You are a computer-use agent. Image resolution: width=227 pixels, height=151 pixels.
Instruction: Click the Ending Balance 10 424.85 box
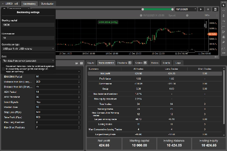point(174,143)
